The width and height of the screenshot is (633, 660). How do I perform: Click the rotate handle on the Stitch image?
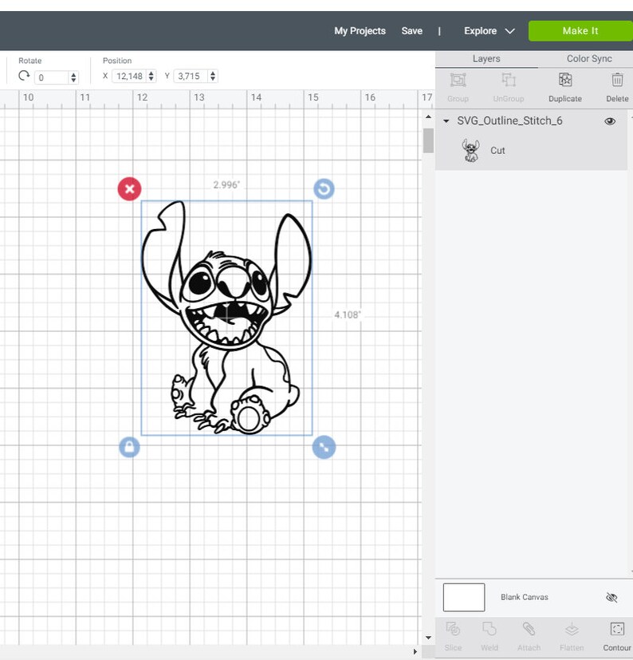[x=324, y=188]
